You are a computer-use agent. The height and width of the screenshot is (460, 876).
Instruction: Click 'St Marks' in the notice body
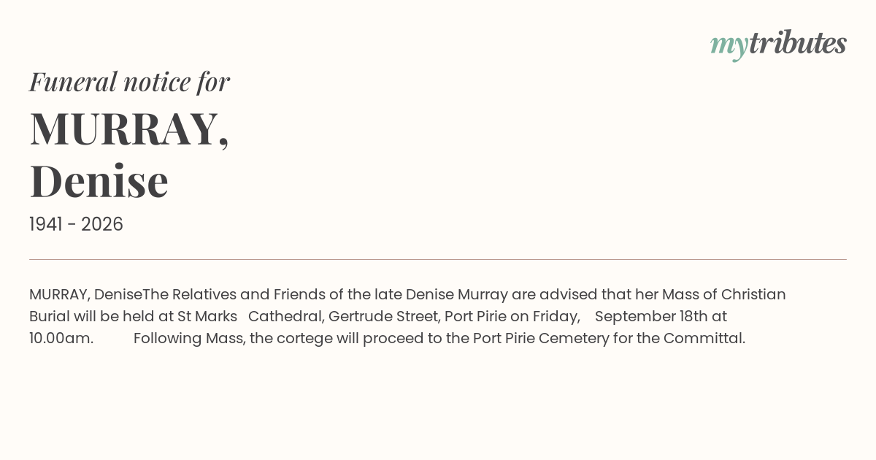point(207,316)
